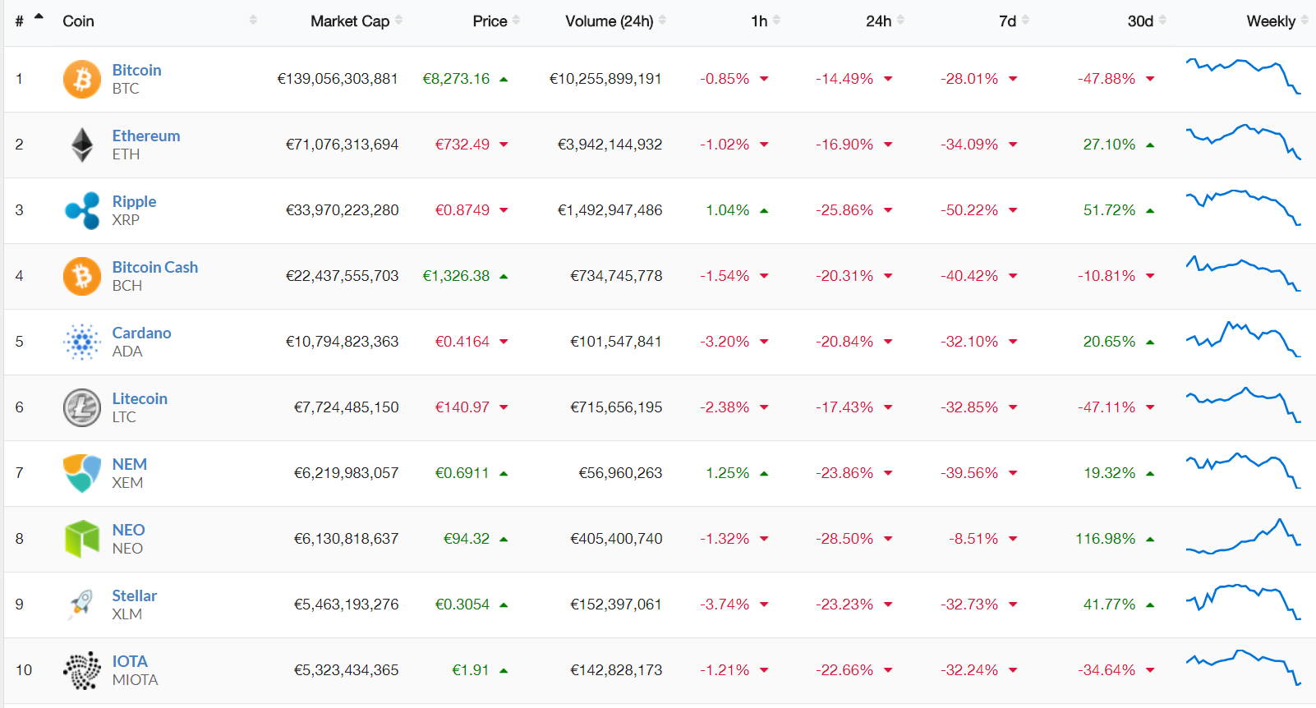Click the Ethereum diamond logo icon

(82, 145)
